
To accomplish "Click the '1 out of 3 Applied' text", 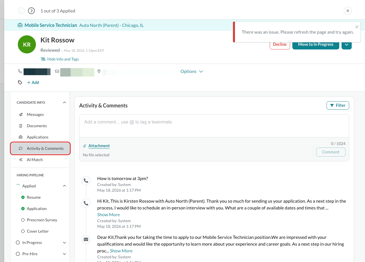I will [58, 11].
